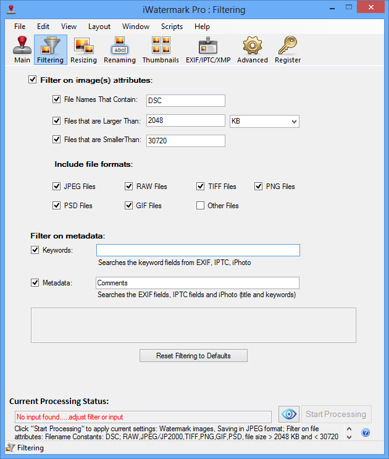Viewport: 389px width, 459px height.
Task: Click the status field showing No input found
Action: 143,417
